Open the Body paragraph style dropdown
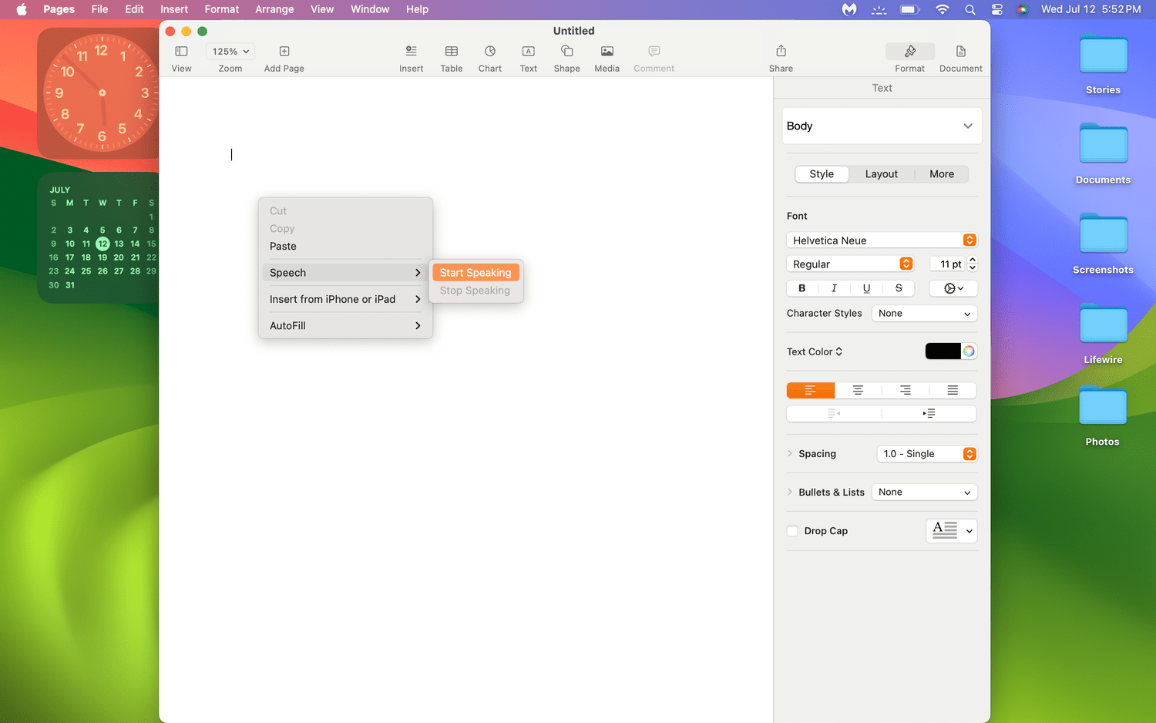Image resolution: width=1156 pixels, height=723 pixels. click(881, 126)
